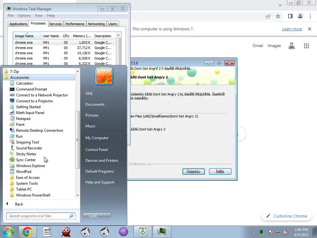Launch Windows Explorer from menu
Image resolution: width=317 pixels, height=238 pixels.
click(31, 165)
